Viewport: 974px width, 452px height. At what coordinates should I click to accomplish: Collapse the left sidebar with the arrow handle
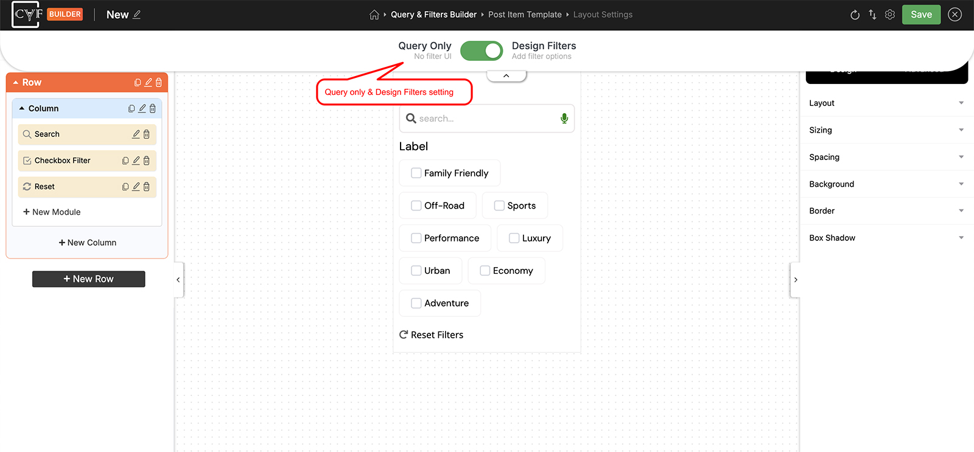coord(178,280)
